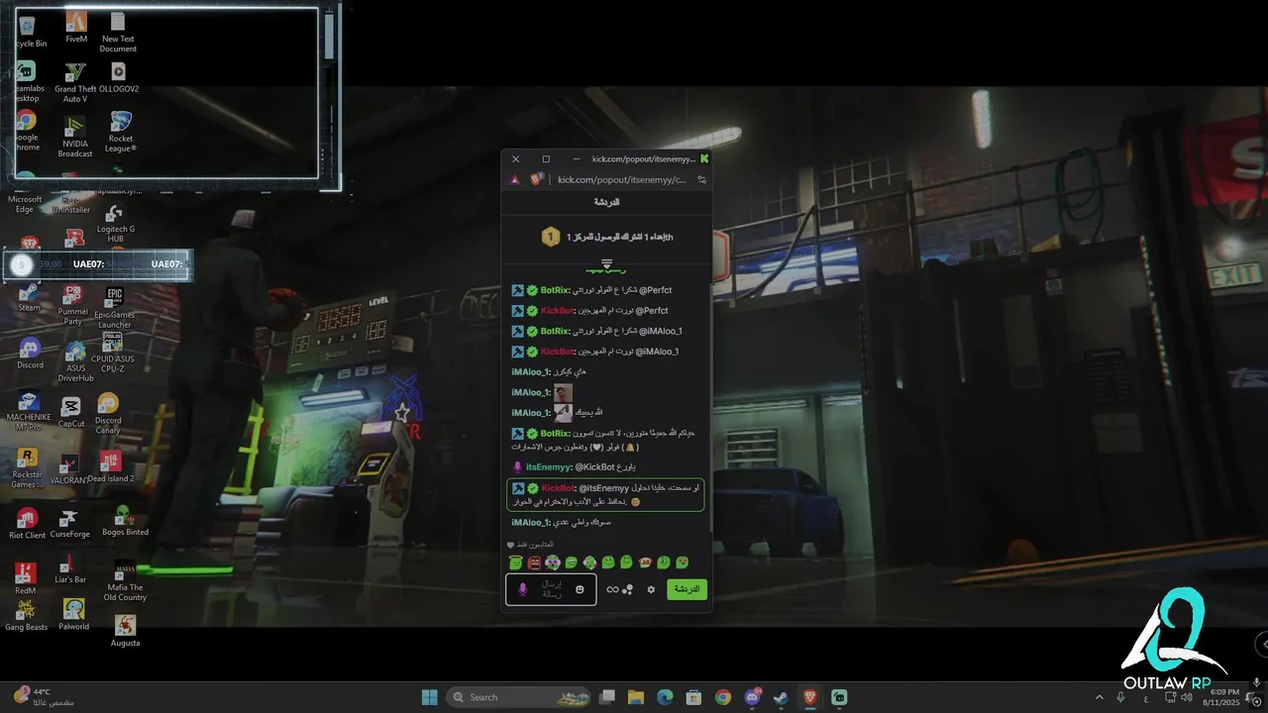This screenshot has height=713, width=1268.
Task: Launch Grand Theft Auto V shortcut
Action: [75, 82]
